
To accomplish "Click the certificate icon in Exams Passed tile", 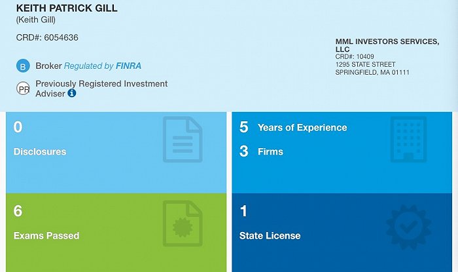I will (x=183, y=223).
